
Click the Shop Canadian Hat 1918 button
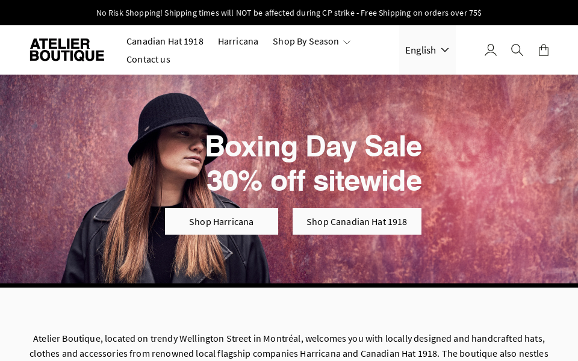tap(356, 221)
